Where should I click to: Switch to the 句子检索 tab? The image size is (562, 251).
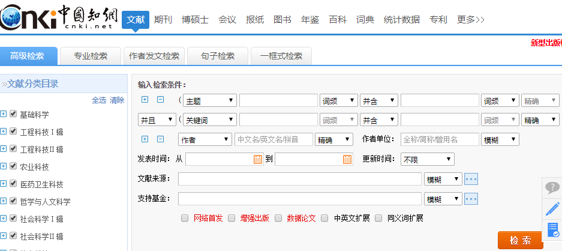(x=218, y=56)
